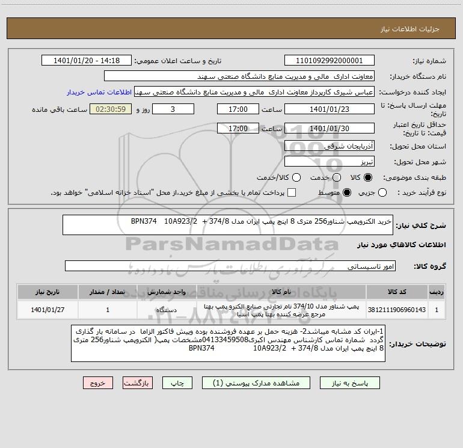Image resolution: width=463 pixels, height=448 pixels.
Task: Click the کد کالا column header
Action: click(397, 292)
